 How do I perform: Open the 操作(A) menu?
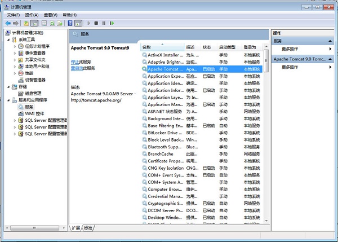[31, 15]
